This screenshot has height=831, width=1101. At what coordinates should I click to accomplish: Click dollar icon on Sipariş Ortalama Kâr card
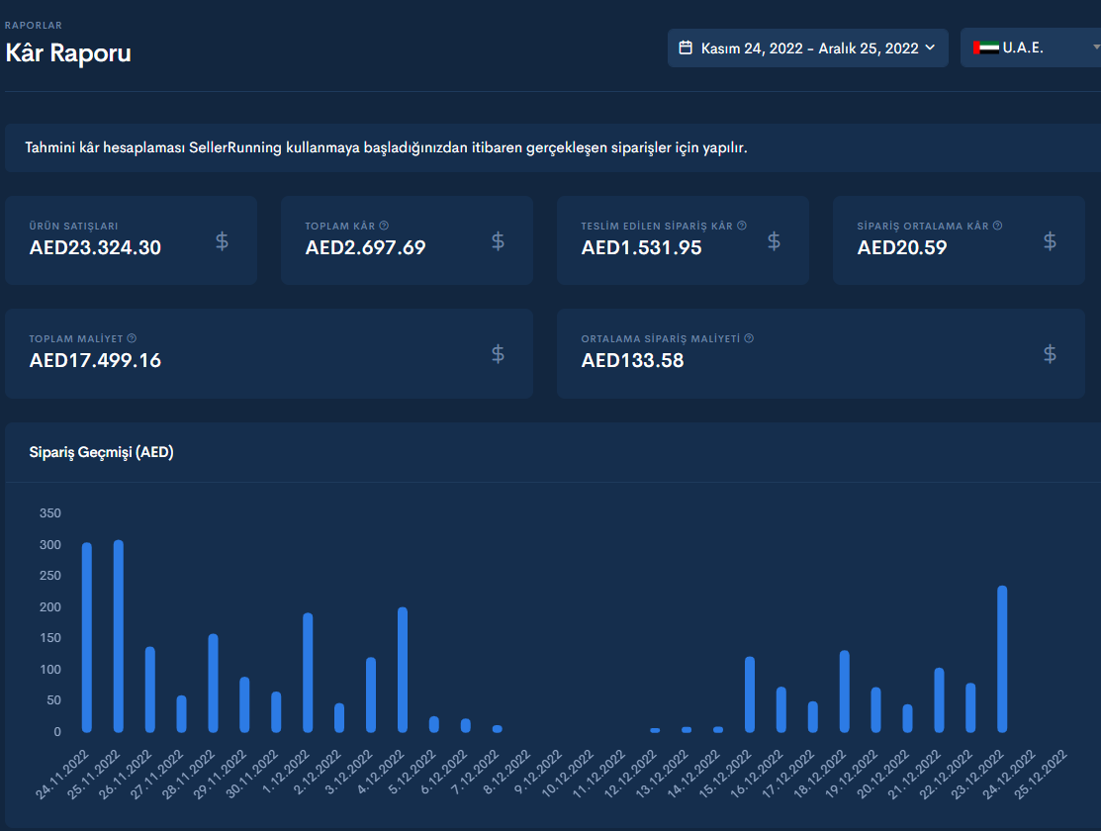pos(1050,241)
